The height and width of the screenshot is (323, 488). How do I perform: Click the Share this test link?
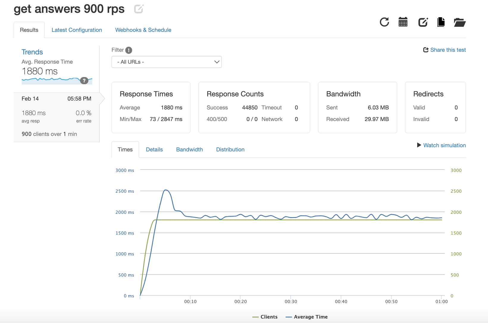[445, 50]
